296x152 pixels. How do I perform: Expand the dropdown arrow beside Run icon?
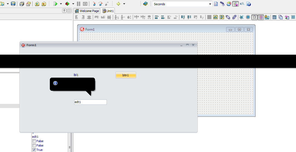pos(61,4)
